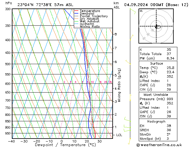Image resolution: width=191 pixels, height=147 pixels.
Task: Click the "Mixing Ratio (g/kg)" vertical axis label
Action: click(119, 85)
